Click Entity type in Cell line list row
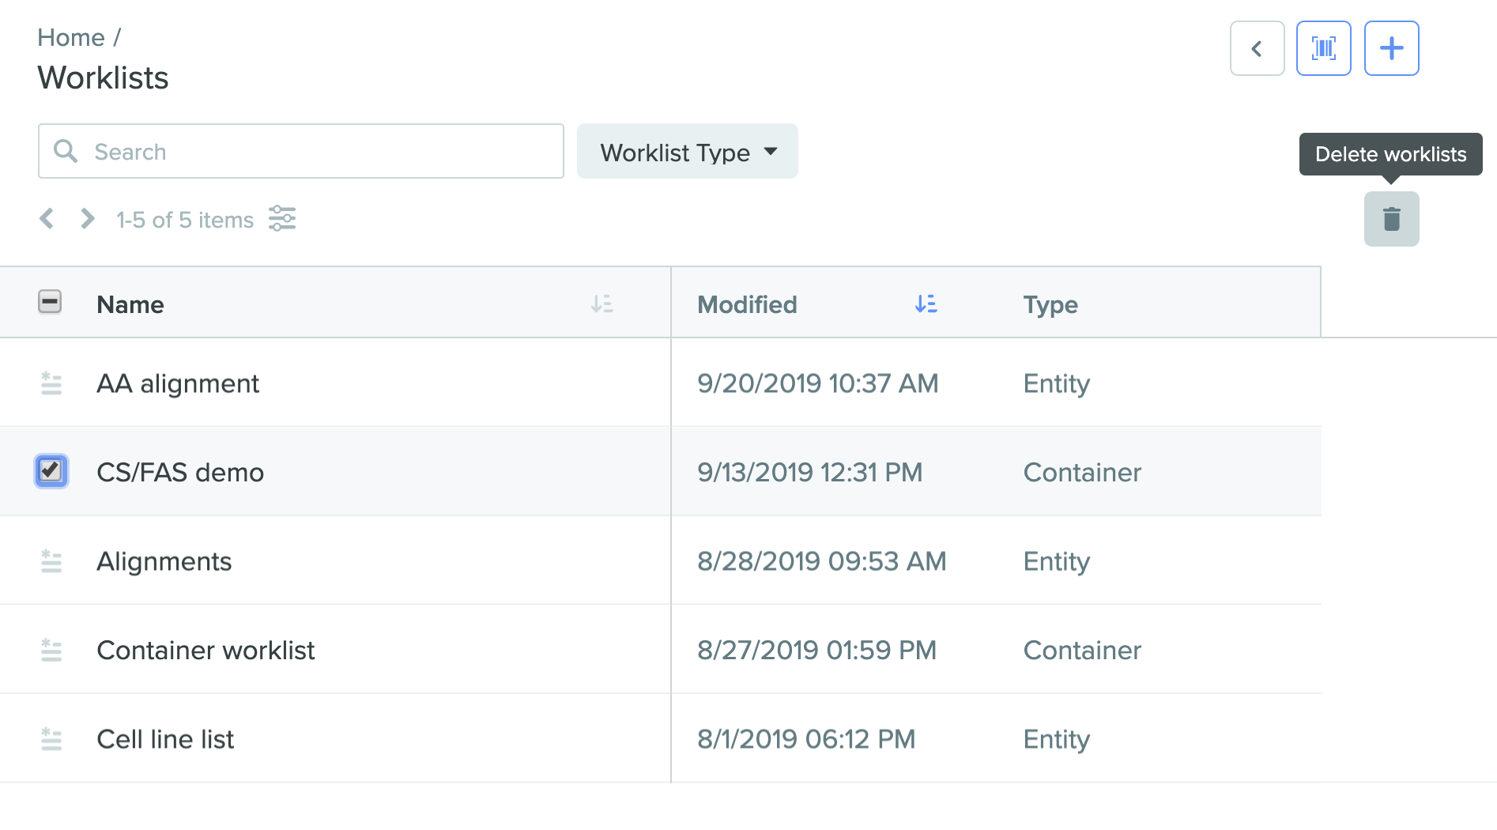Viewport: 1497px width, 830px height. (x=1057, y=739)
